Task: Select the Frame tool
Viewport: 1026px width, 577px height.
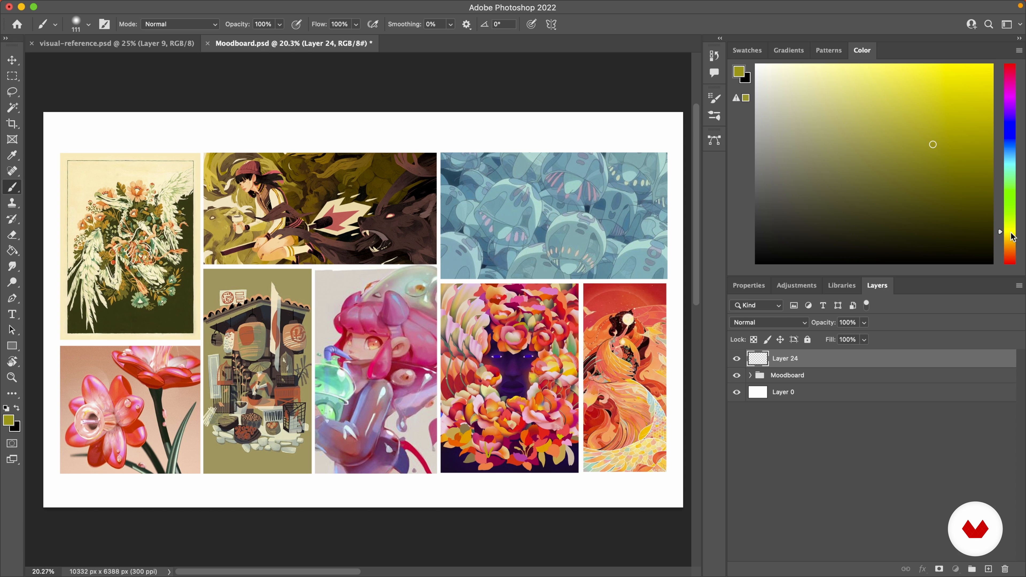Action: tap(12, 139)
